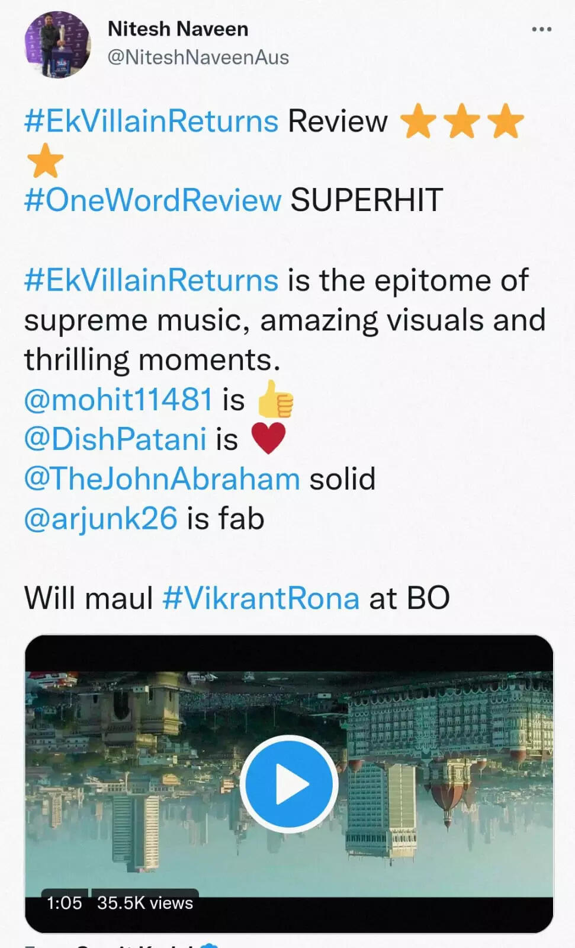Open the #OneWordReview hashtag
575x948 pixels.
(153, 200)
